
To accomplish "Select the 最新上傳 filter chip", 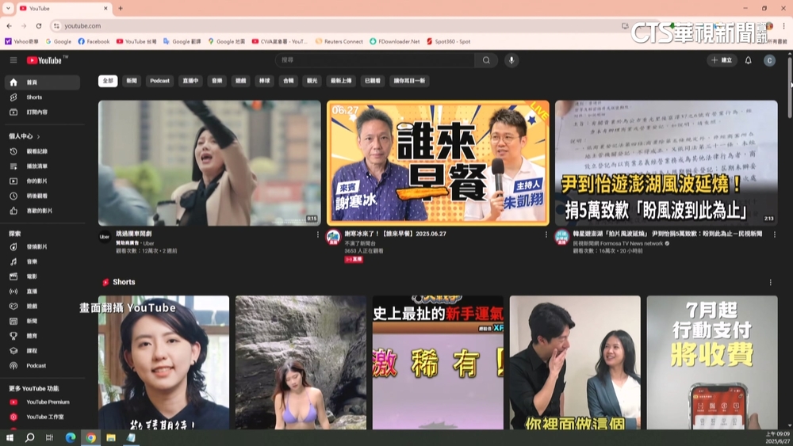I will (x=341, y=81).
